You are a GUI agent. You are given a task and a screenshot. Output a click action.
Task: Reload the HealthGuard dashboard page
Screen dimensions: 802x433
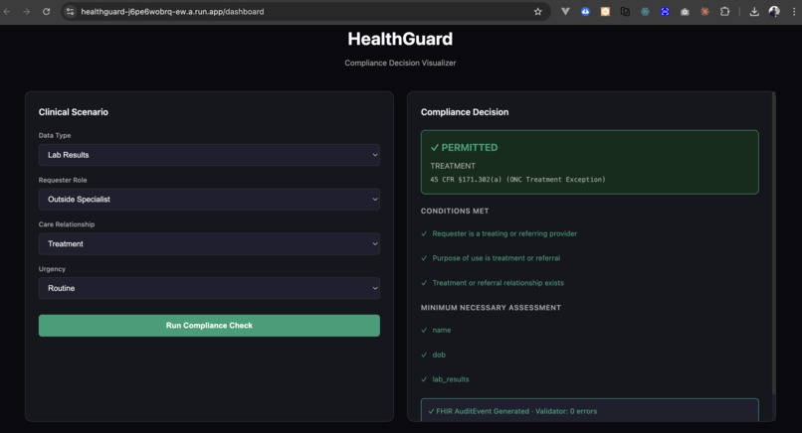coord(46,11)
